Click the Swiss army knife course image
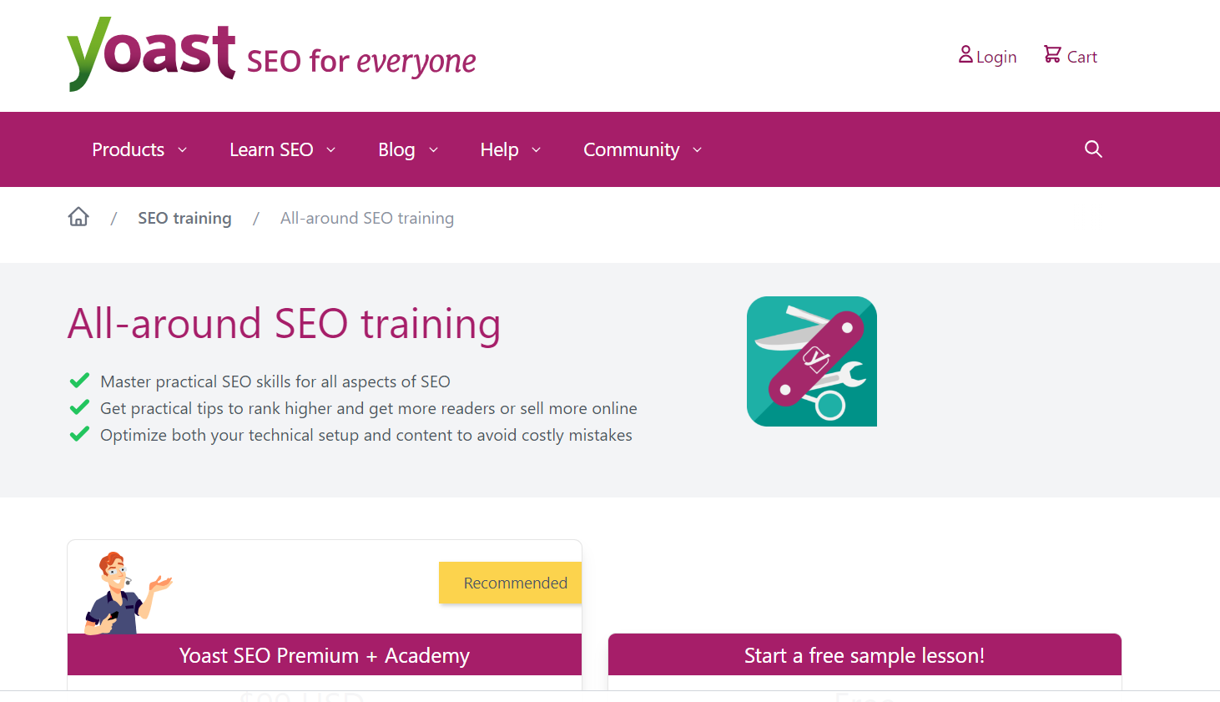 [811, 361]
